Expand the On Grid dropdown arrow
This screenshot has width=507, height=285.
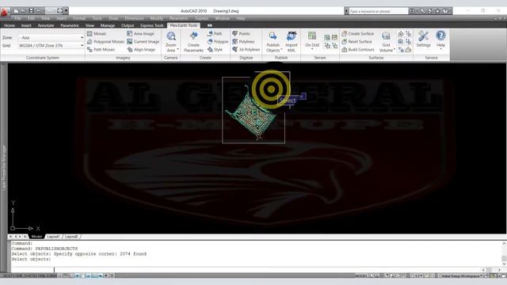tap(312, 49)
